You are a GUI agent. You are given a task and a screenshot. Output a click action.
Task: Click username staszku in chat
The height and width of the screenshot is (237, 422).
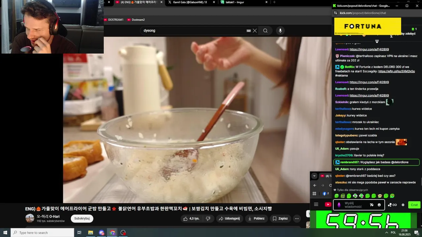point(341,182)
